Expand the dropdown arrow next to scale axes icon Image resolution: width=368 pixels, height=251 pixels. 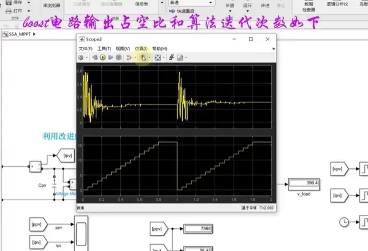coord(164,58)
